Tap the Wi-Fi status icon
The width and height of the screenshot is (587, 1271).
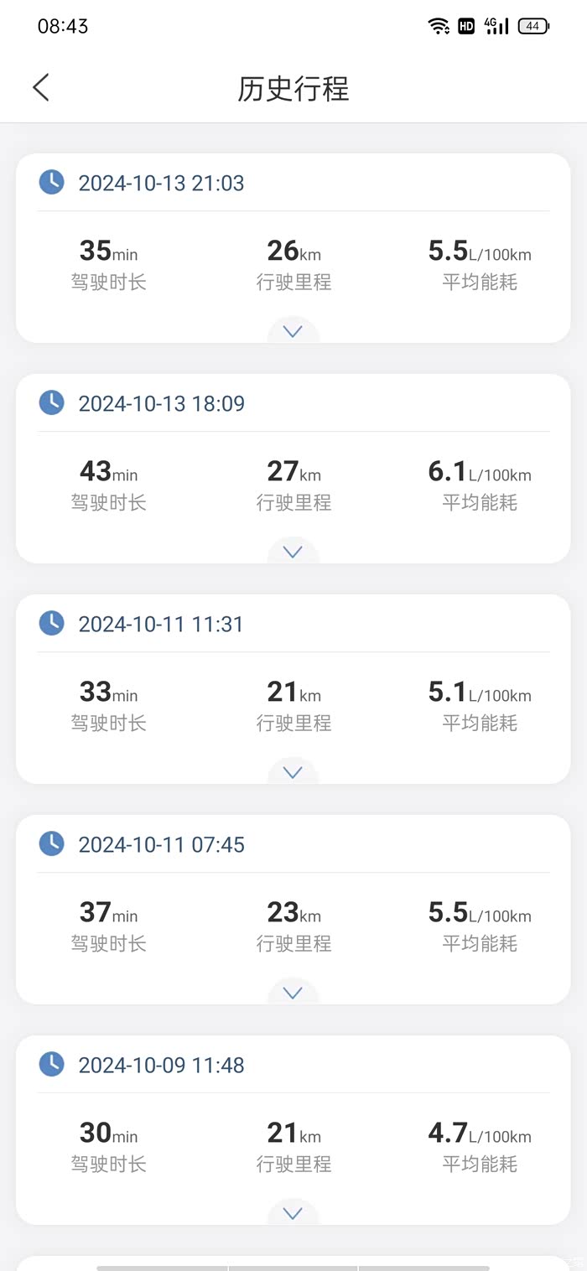click(x=439, y=26)
